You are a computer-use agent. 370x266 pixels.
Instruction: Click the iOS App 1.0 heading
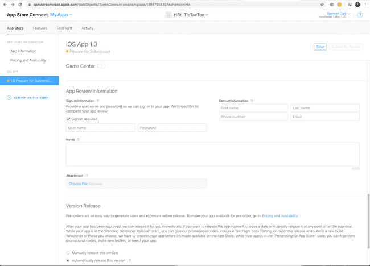tap(81, 44)
